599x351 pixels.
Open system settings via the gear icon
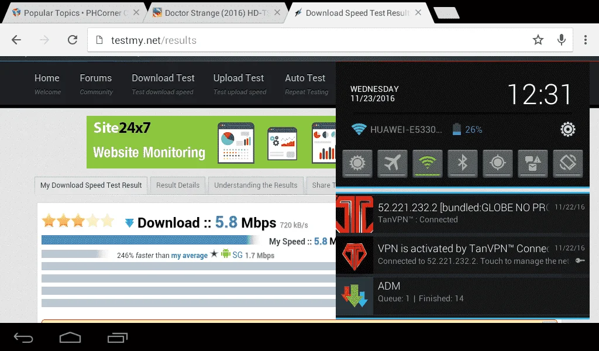click(x=567, y=129)
